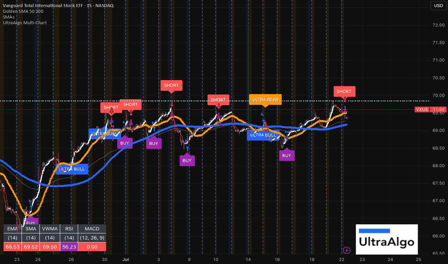Click the Jul label on the date axis
The width and height of the screenshot is (448, 264).
(x=126, y=259)
